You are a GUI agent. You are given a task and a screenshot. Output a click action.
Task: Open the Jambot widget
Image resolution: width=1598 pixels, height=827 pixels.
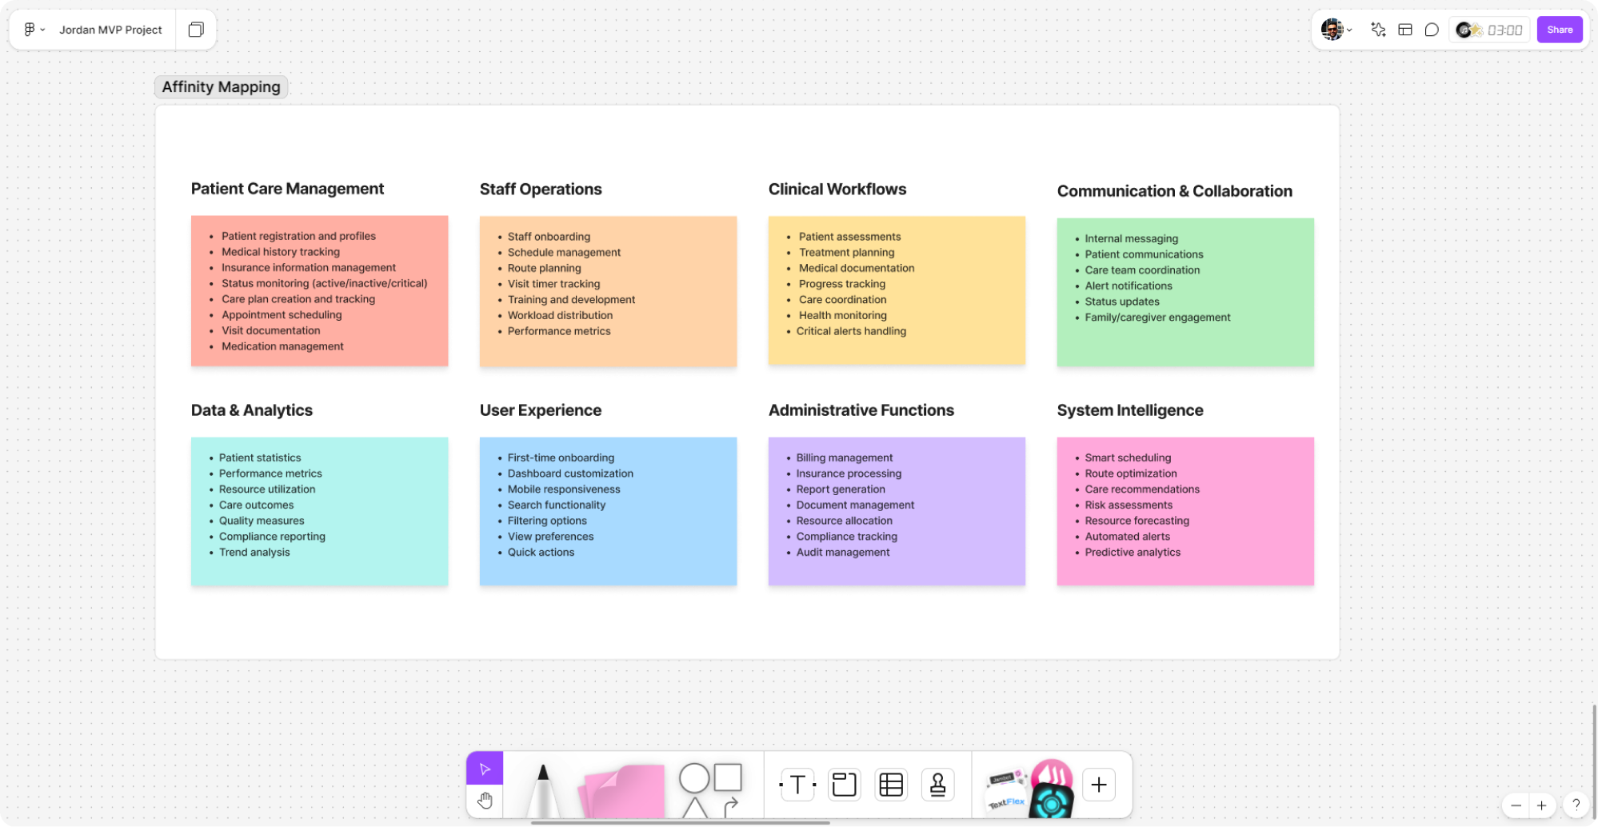pos(1004,778)
